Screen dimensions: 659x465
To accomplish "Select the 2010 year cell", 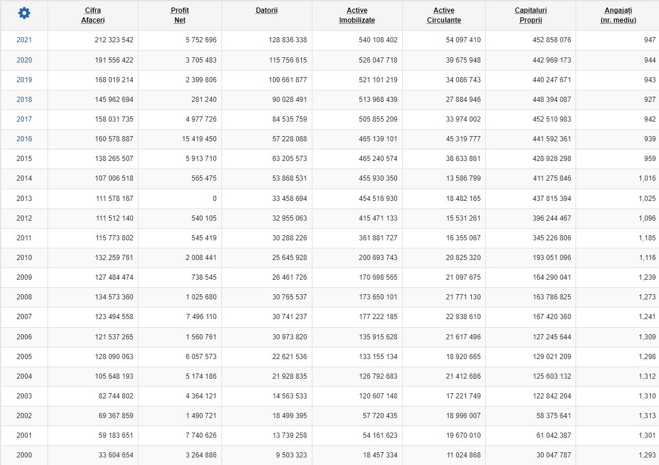I will point(24,258).
